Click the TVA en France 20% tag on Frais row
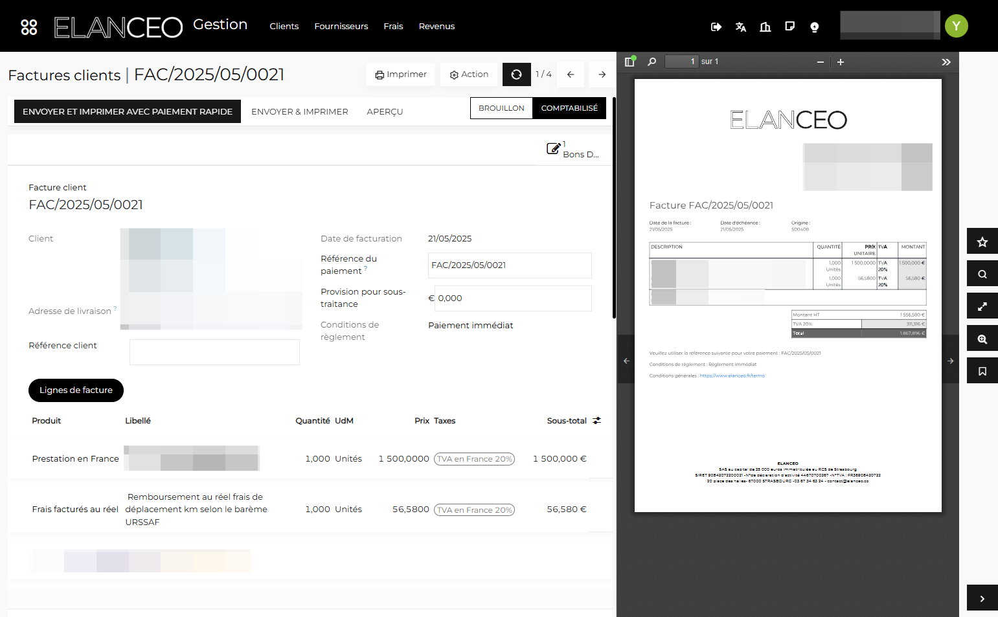Viewport: 998px width, 617px height. (x=474, y=510)
